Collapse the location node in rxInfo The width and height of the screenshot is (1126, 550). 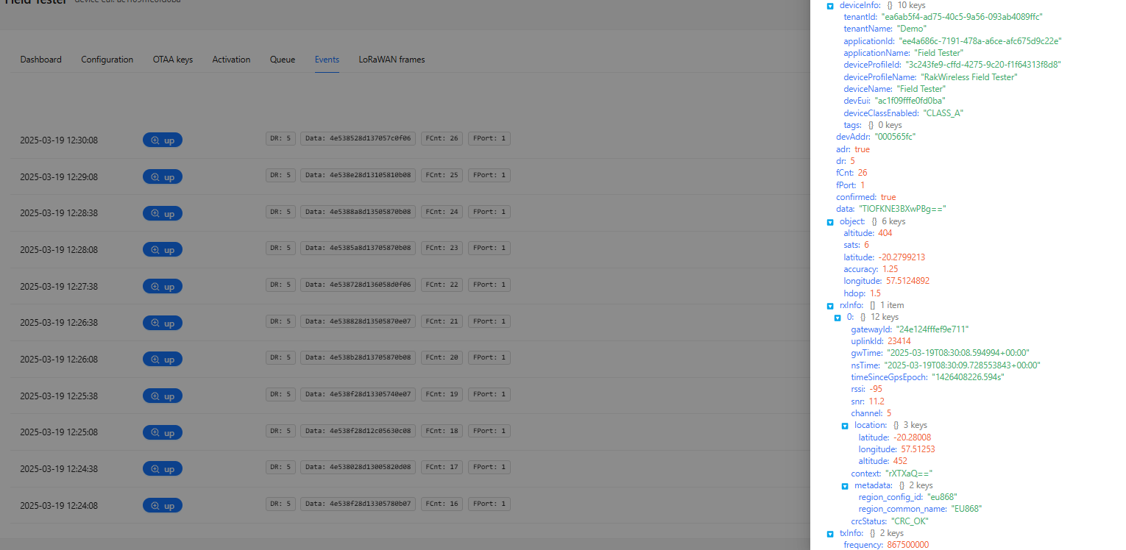point(845,426)
